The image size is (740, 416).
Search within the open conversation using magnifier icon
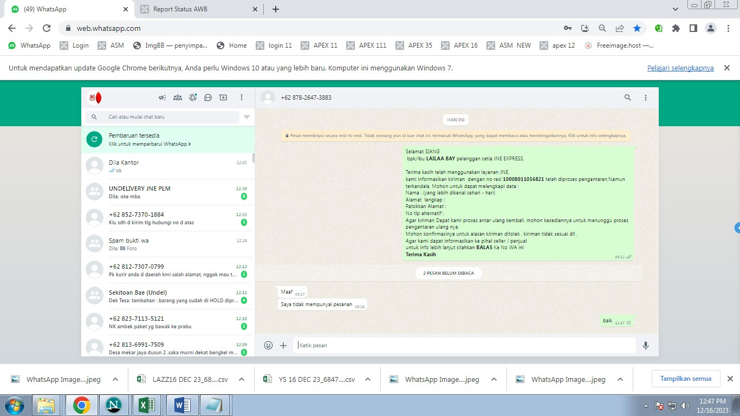tap(628, 97)
